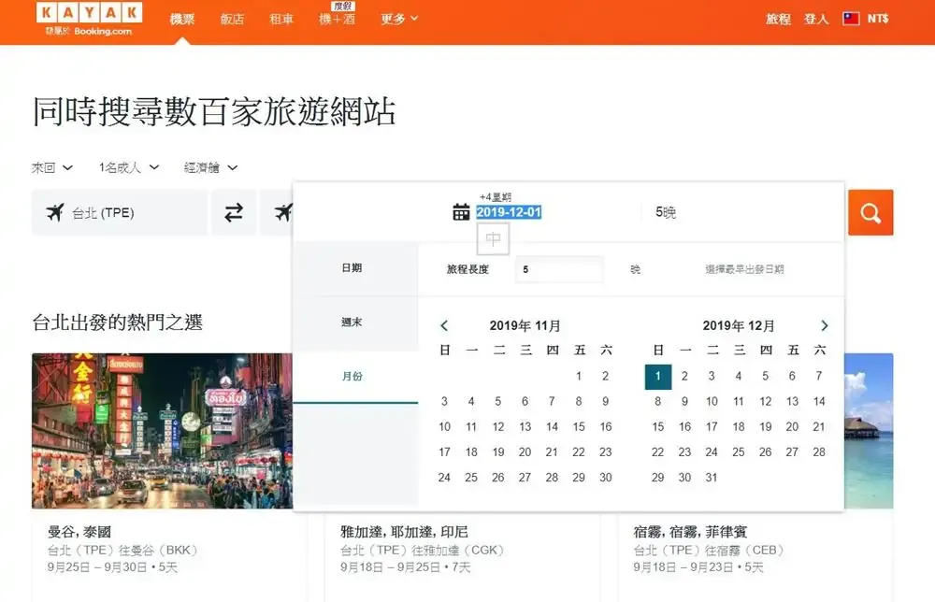
Task: Switch to the 飯店 tab
Action: 232,19
